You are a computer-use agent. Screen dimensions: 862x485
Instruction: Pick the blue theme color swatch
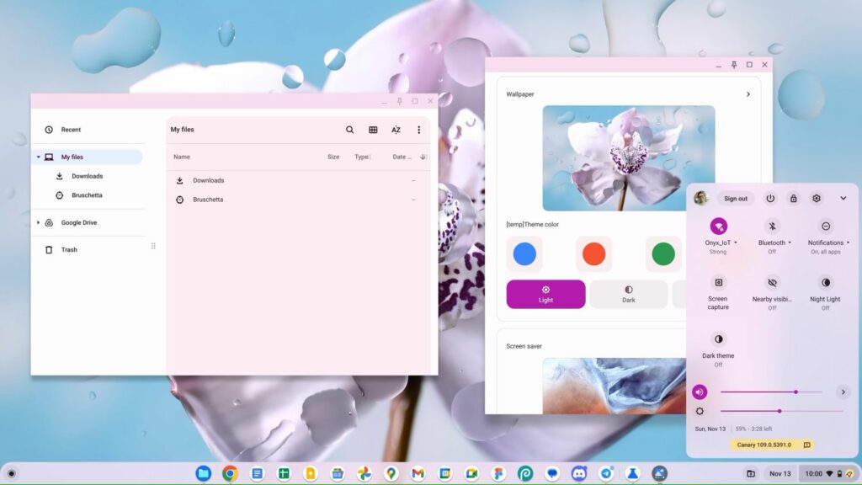tap(524, 254)
